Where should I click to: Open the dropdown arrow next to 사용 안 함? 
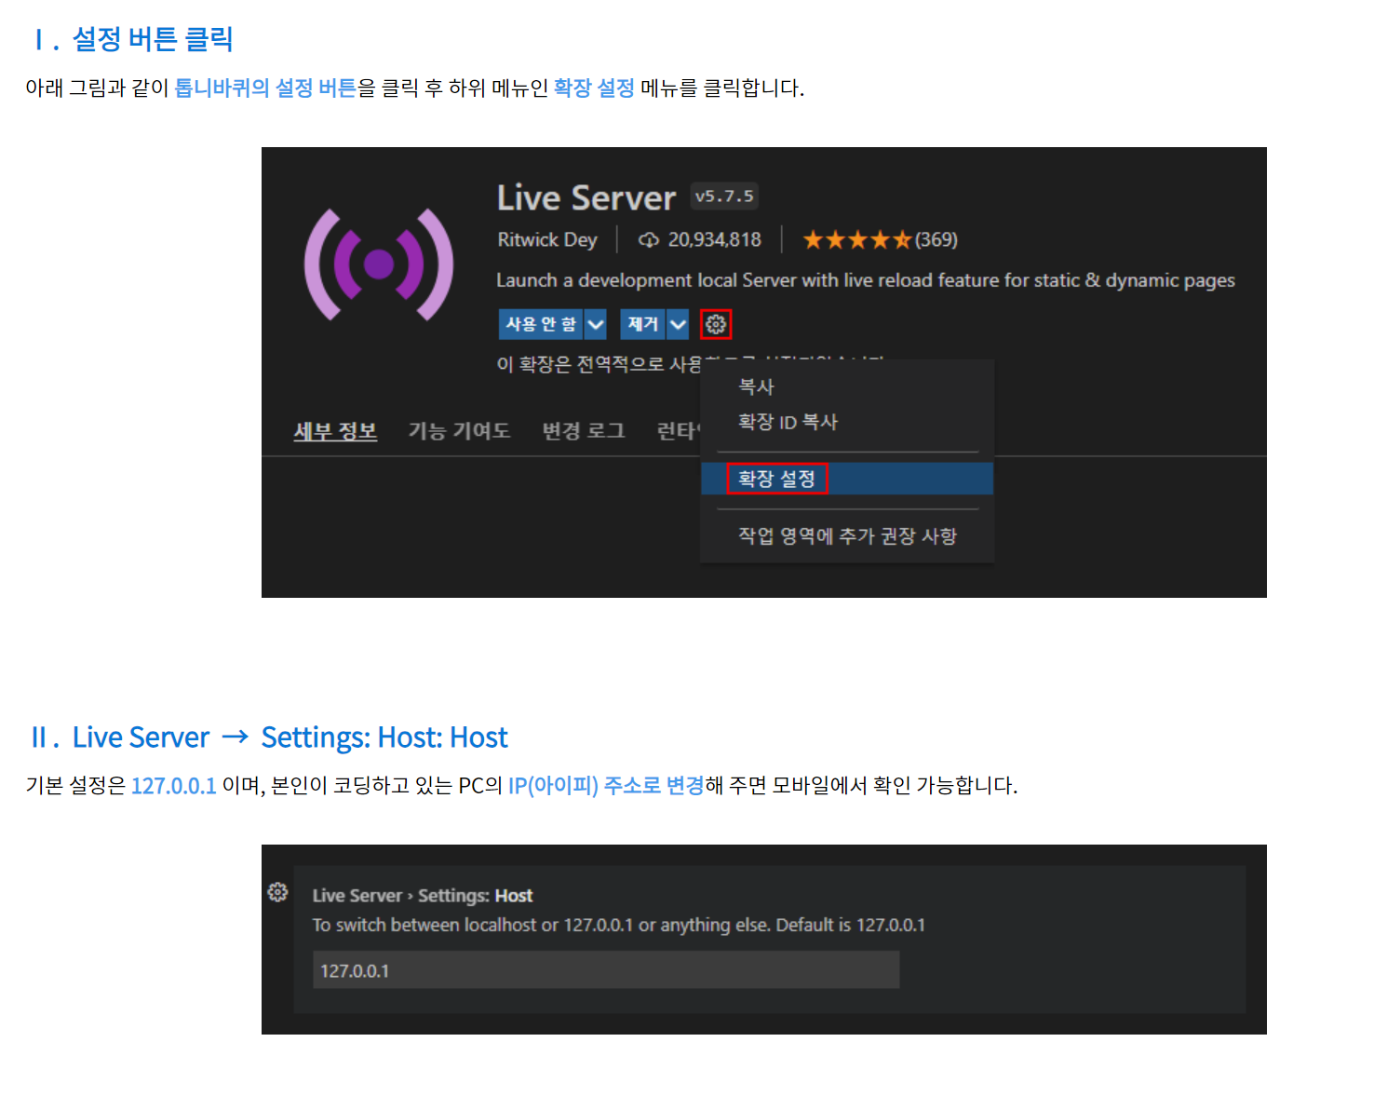tap(596, 324)
